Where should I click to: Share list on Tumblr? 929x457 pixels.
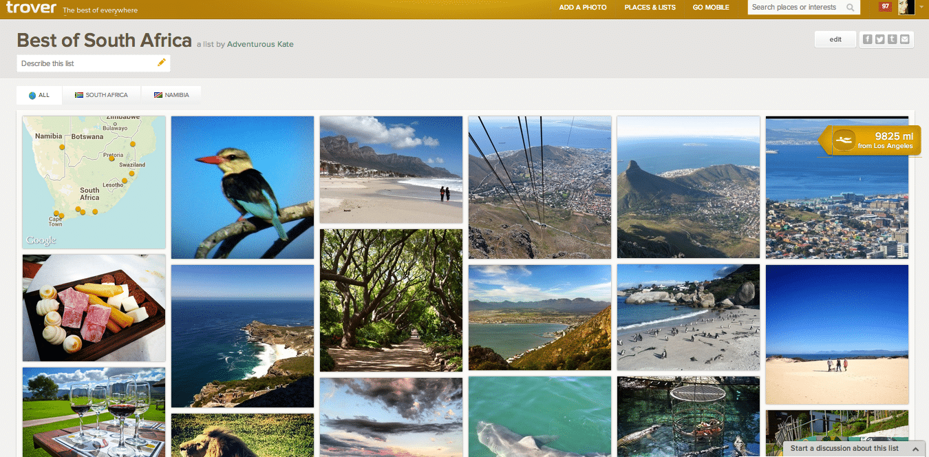point(893,39)
